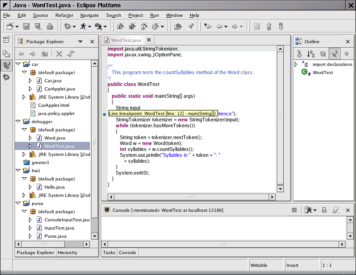Click the Scroll Lock icon in Console
Image resolution: width=356 pixels, height=275 pixels.
(324, 210)
